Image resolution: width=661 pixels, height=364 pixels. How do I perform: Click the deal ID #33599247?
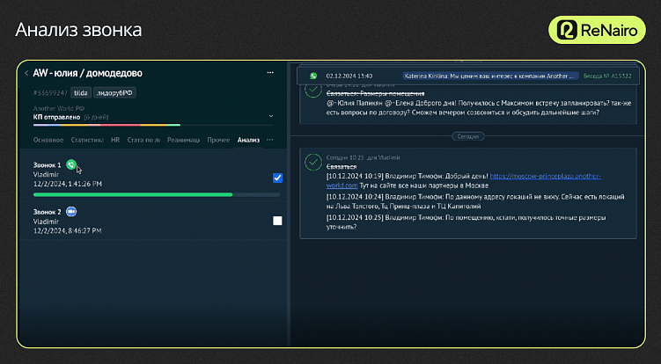click(50, 93)
